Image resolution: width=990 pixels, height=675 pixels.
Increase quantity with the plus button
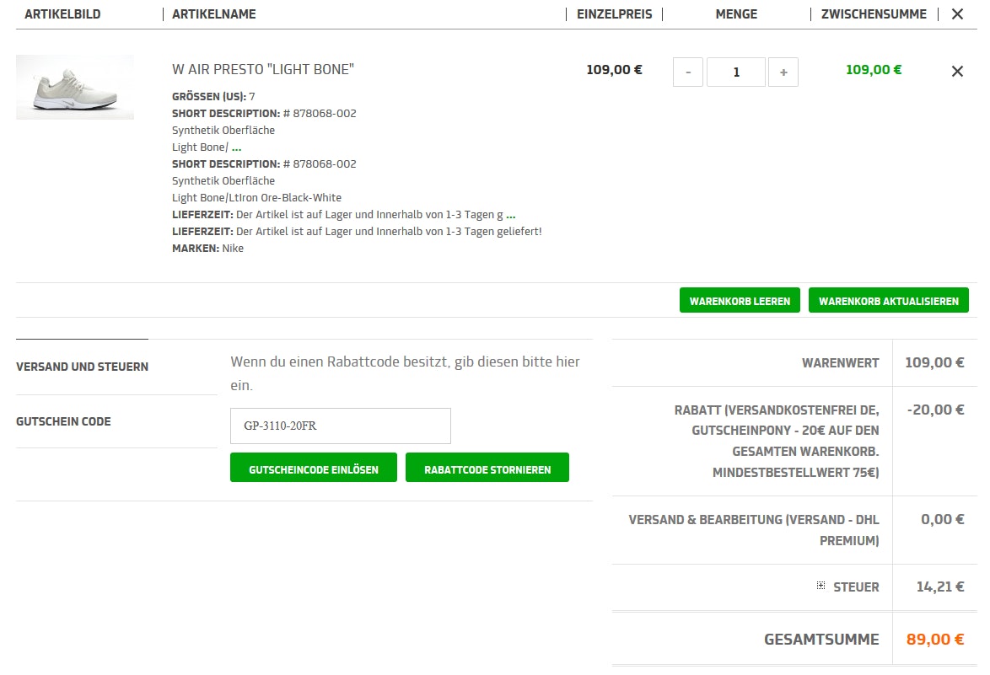(x=783, y=72)
